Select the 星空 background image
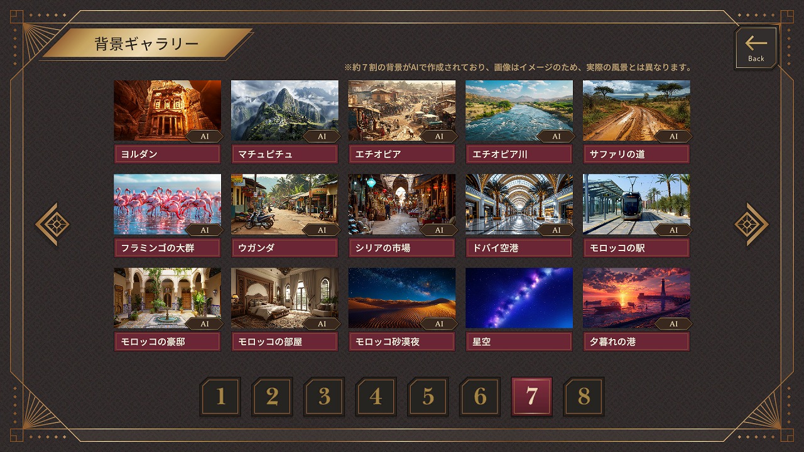The width and height of the screenshot is (804, 452). coord(519,298)
